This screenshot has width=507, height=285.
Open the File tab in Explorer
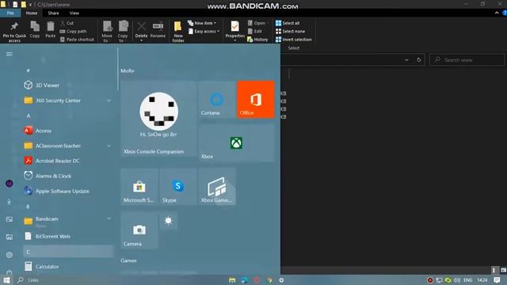[x=10, y=13]
